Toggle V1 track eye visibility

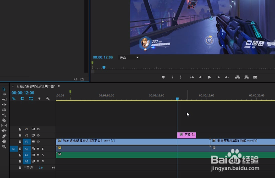point(38,141)
